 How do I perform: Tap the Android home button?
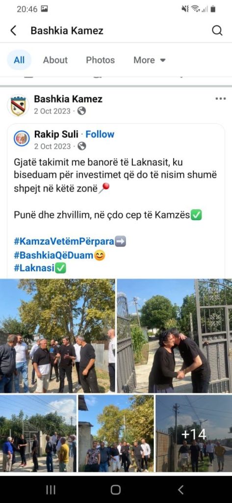[x=116, y=490]
